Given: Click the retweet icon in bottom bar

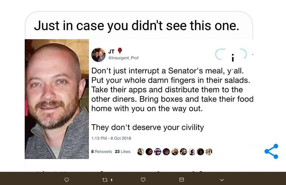Looking at the screenshot, I should click(105, 180).
